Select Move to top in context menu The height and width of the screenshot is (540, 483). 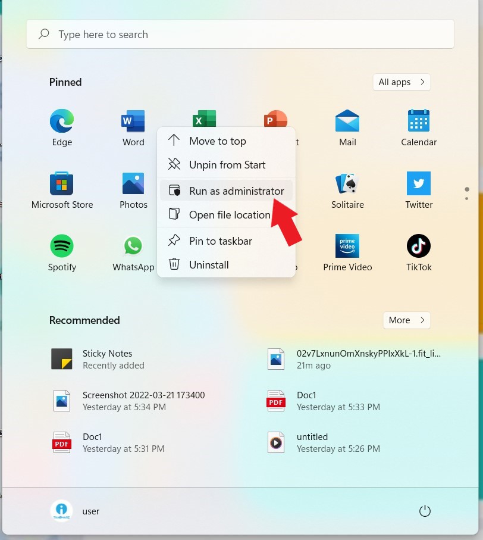tap(227, 141)
